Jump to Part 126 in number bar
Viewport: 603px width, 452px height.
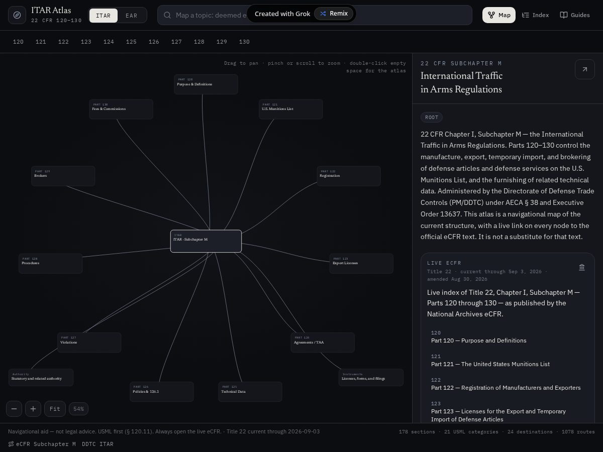click(154, 42)
